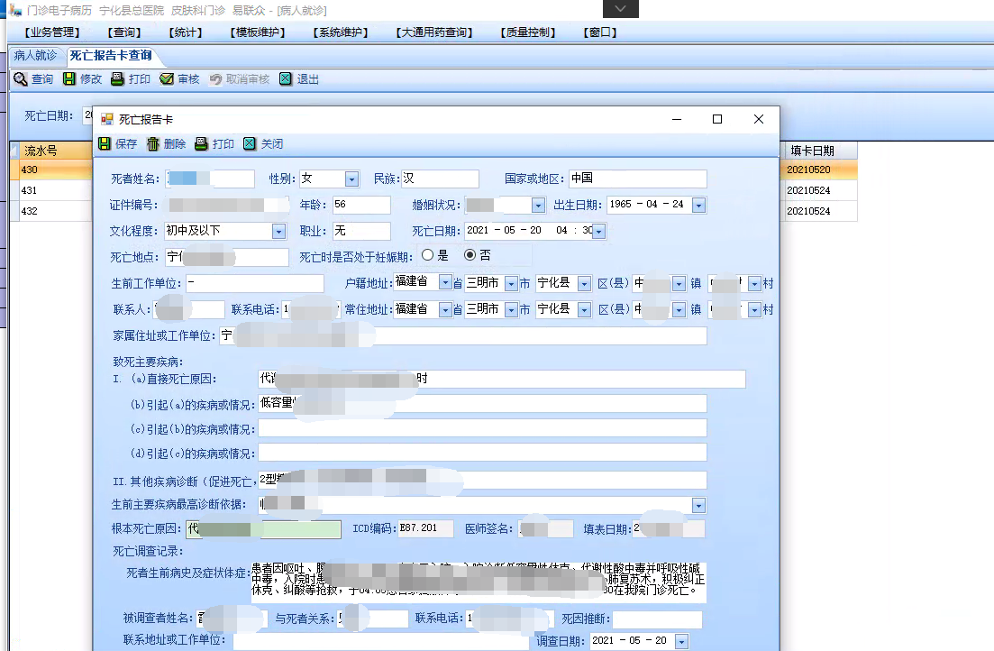Expand the 文化程度 dropdown
This screenshot has width=994, height=651.
point(279,232)
